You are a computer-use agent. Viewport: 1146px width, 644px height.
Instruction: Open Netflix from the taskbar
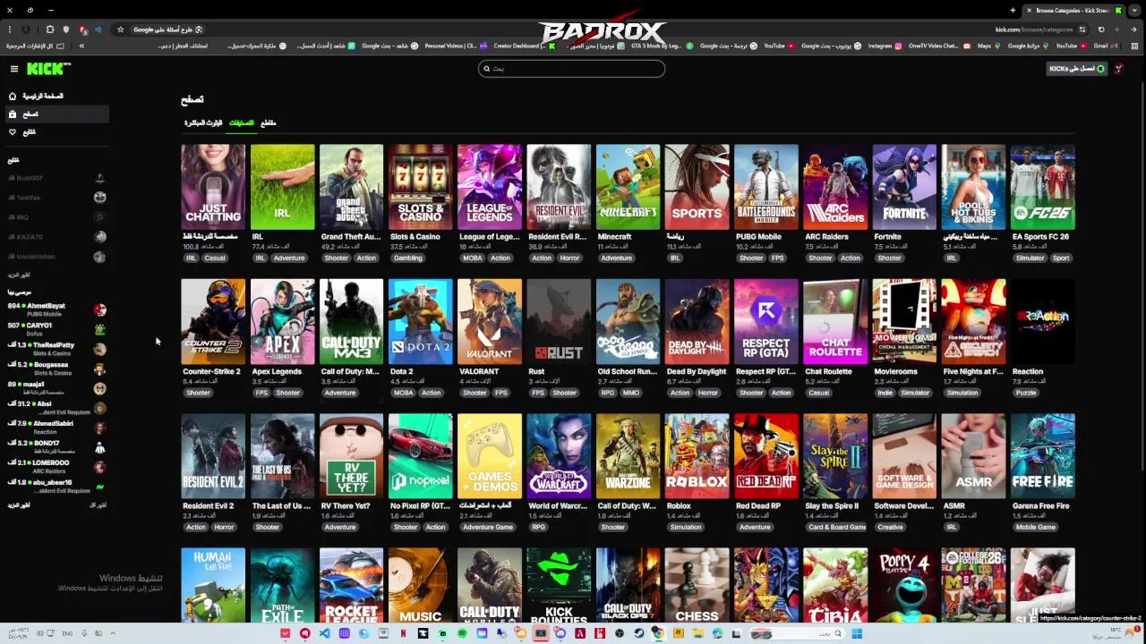(403, 633)
